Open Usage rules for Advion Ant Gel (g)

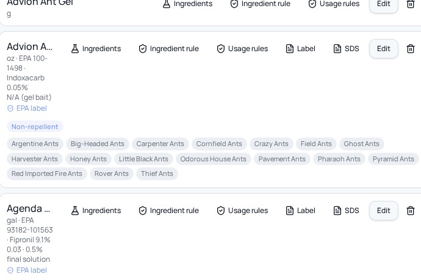click(x=334, y=4)
